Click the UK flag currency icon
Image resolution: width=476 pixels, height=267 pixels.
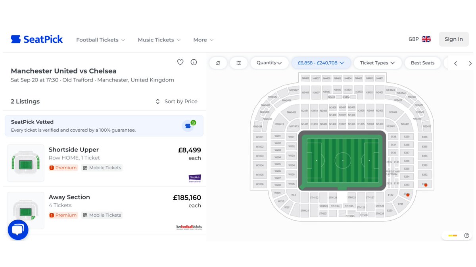tap(426, 39)
